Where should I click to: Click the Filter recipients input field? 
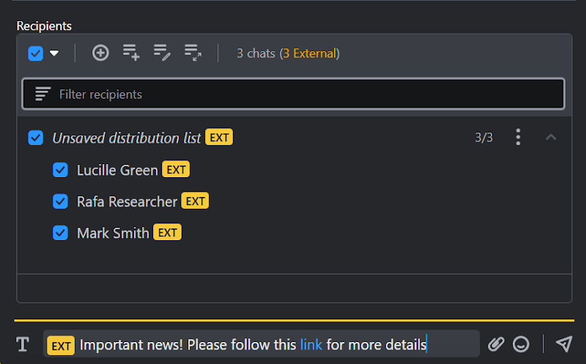coord(294,94)
